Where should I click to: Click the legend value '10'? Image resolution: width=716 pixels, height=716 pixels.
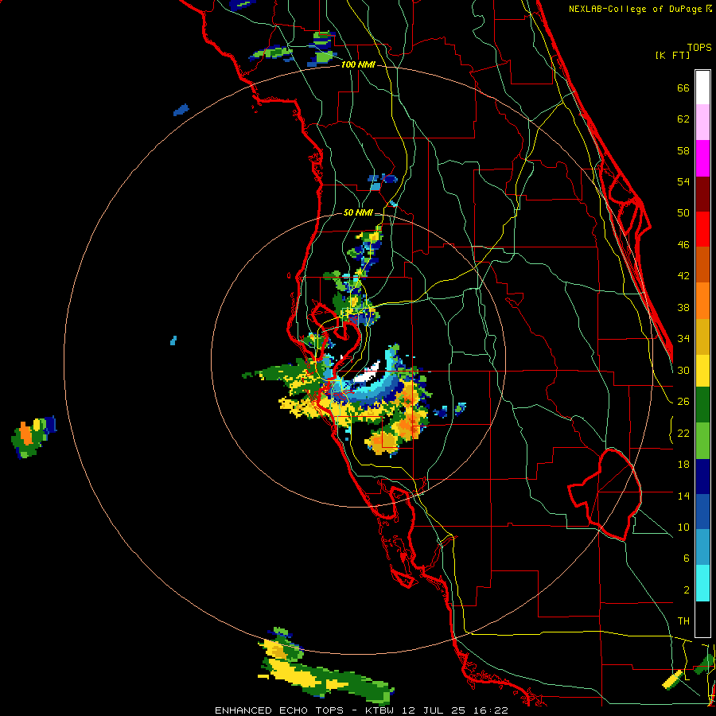pyautogui.click(x=683, y=527)
